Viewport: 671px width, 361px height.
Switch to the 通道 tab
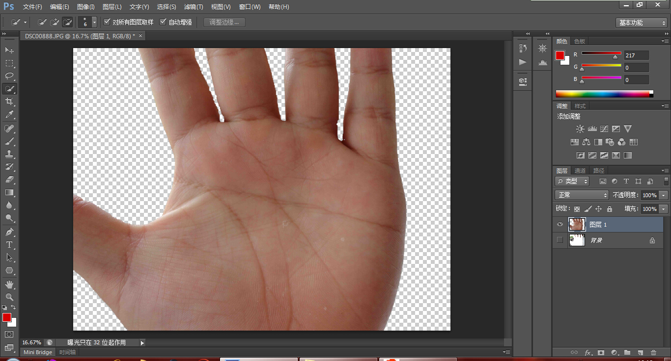580,171
